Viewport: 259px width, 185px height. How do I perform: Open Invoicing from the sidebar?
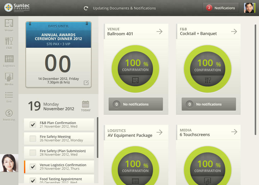9,116
